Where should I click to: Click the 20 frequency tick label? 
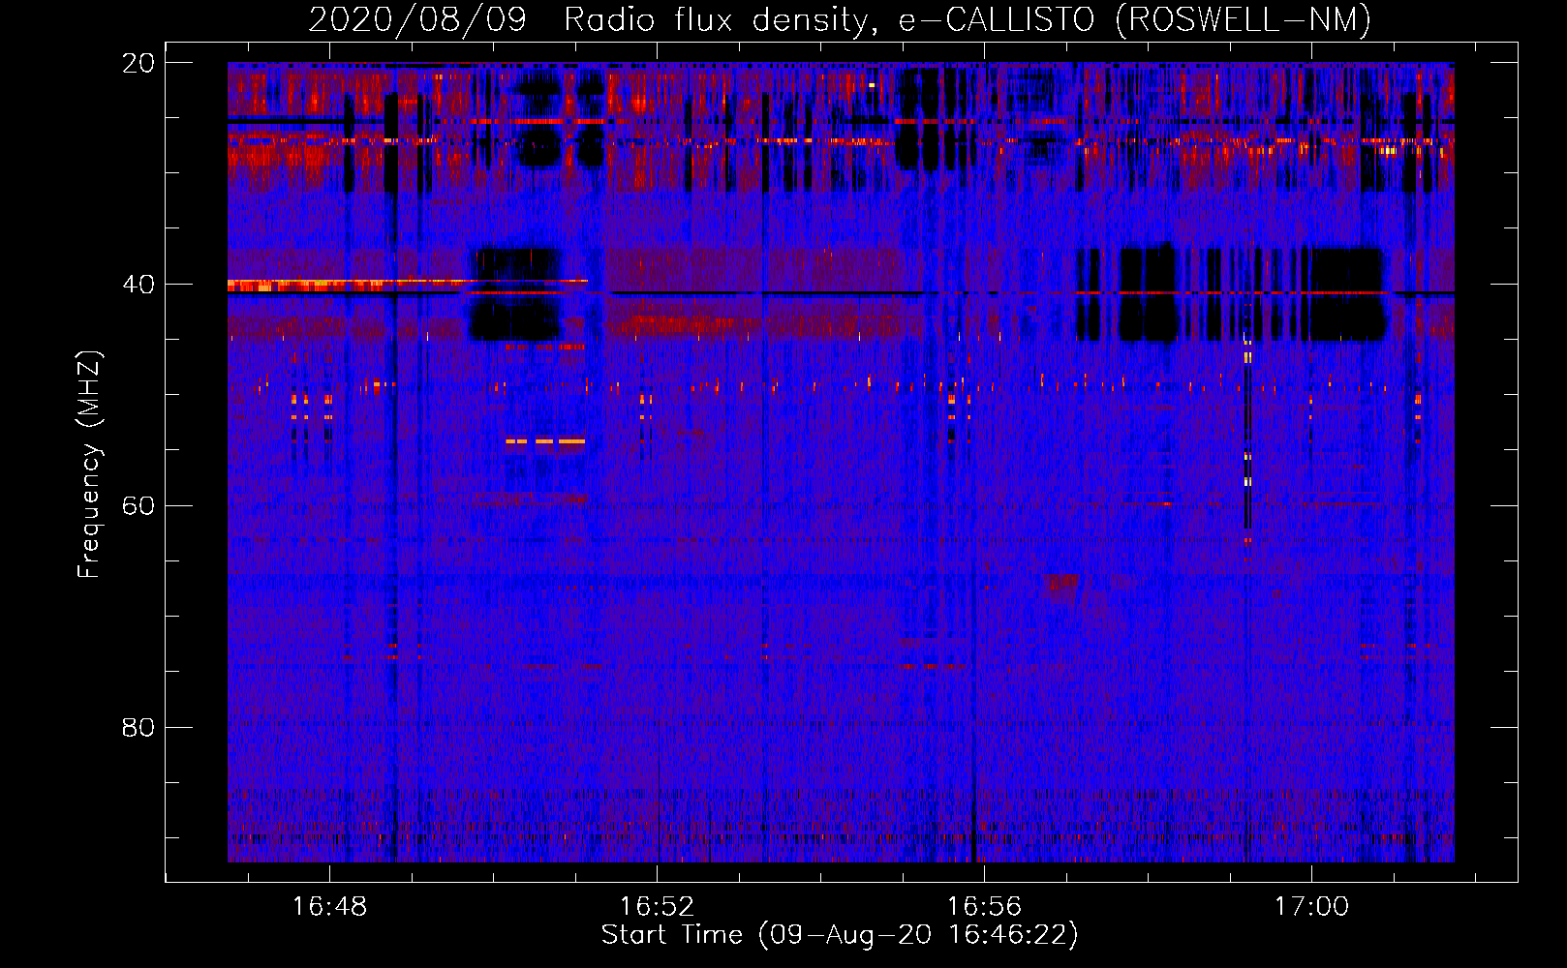tap(138, 63)
